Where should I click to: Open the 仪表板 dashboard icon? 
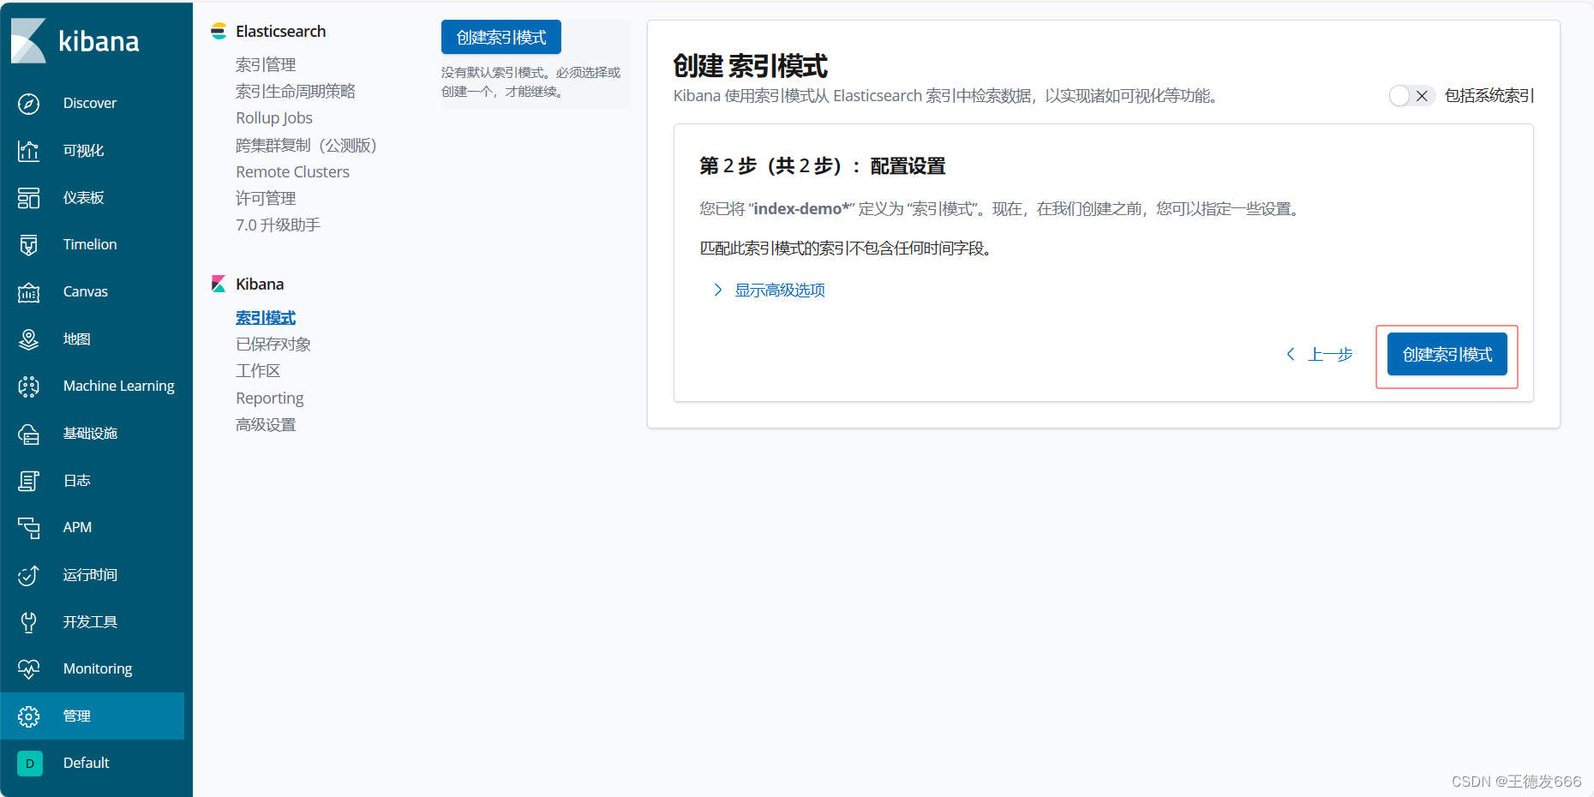point(28,198)
